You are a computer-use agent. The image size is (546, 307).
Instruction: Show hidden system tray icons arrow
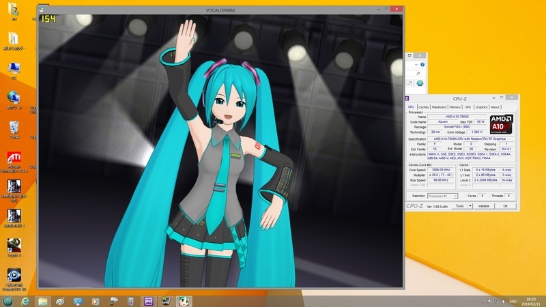483,302
